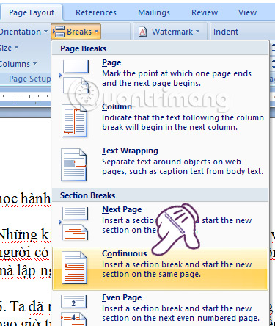Choose the Column break option
The image size is (275, 326).
pos(160,121)
